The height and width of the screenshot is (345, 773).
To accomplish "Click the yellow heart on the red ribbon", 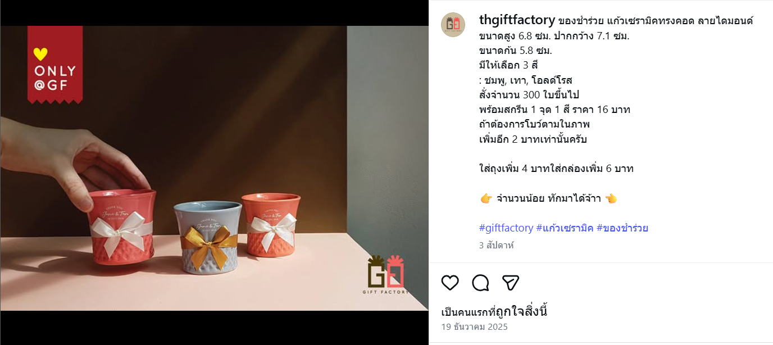I will tap(40, 54).
